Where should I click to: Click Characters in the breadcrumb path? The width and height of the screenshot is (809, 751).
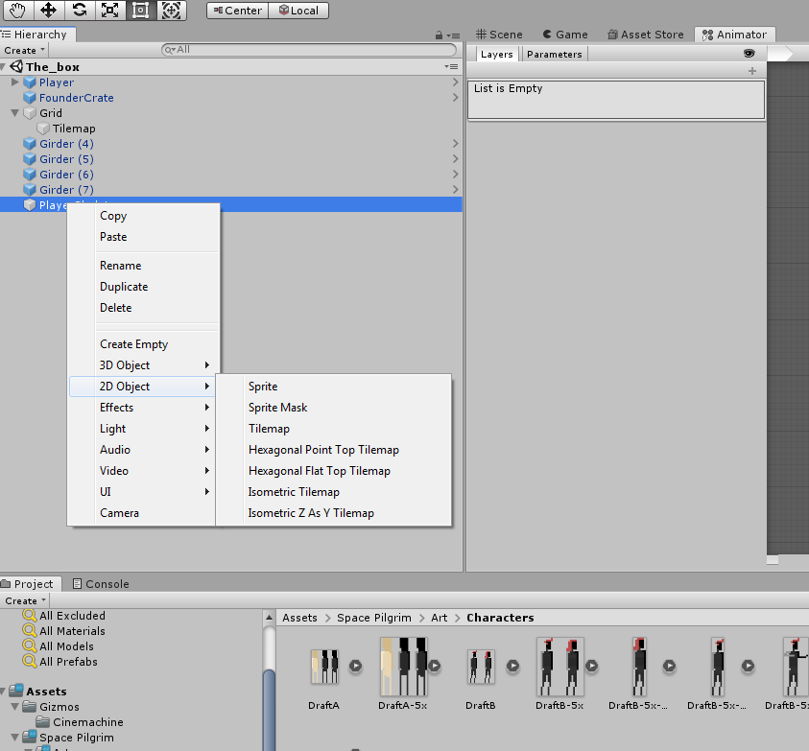click(x=499, y=618)
